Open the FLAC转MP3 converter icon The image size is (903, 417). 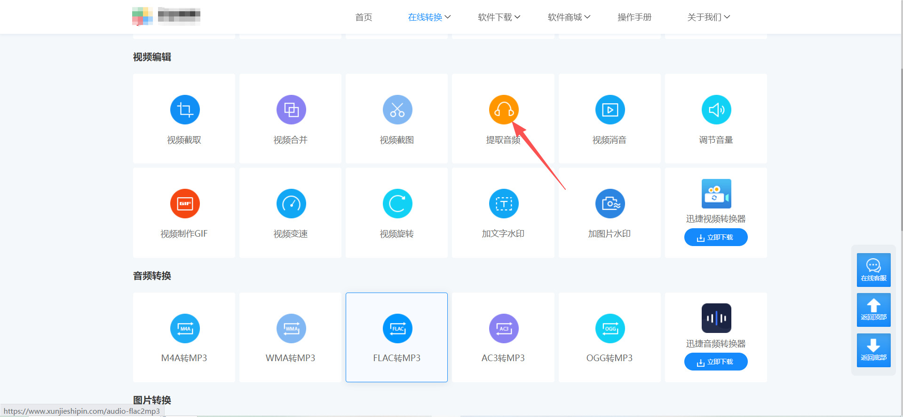(x=397, y=328)
